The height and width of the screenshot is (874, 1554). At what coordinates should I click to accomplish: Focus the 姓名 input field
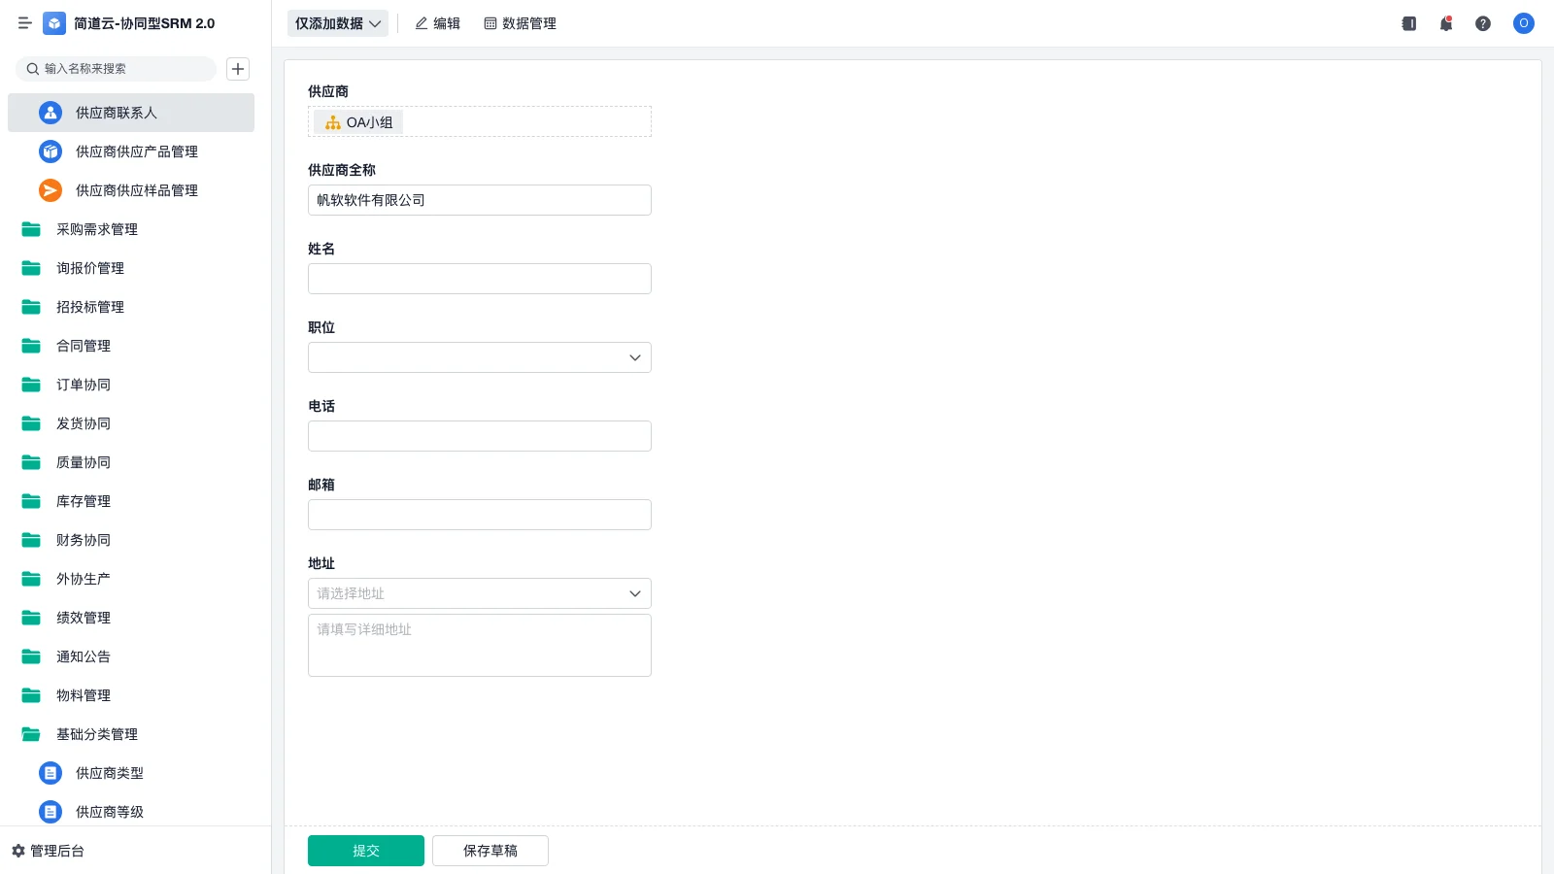point(480,279)
